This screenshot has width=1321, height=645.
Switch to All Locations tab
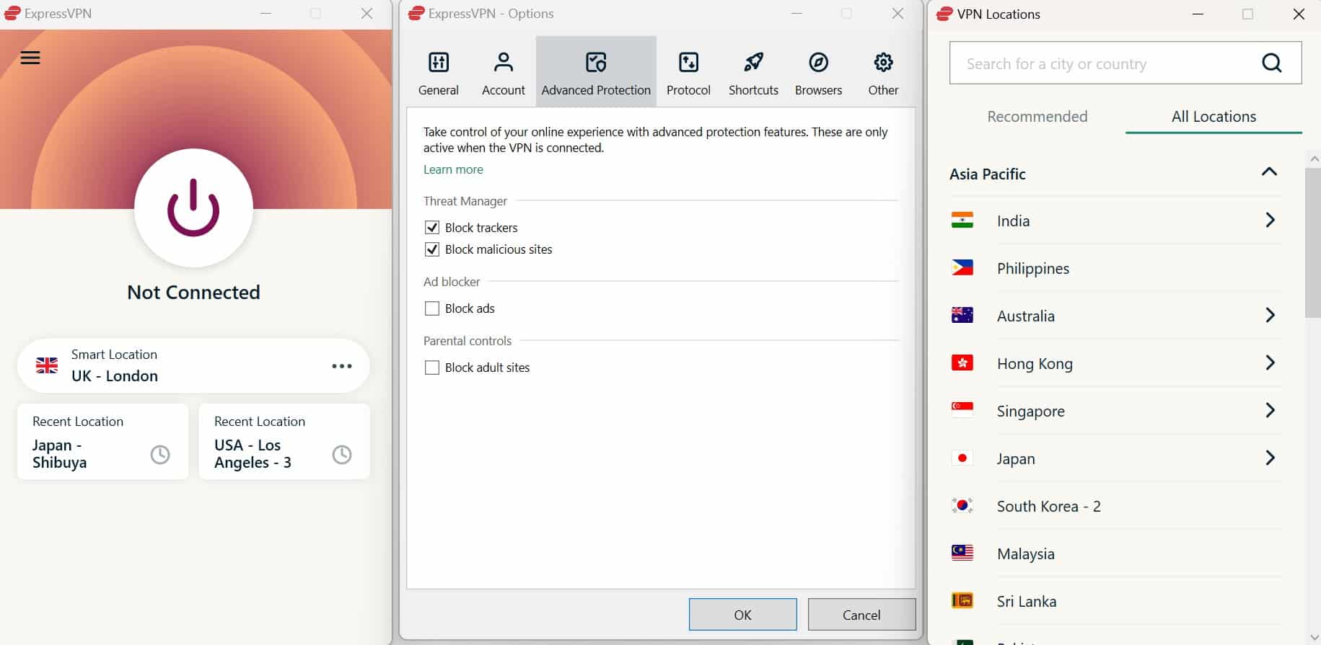click(x=1214, y=117)
